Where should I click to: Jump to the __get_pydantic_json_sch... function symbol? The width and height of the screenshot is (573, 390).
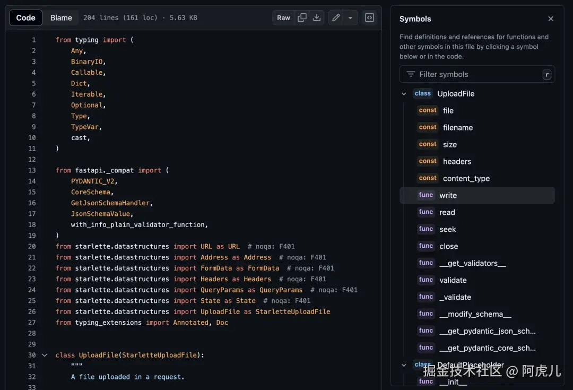[477, 331]
